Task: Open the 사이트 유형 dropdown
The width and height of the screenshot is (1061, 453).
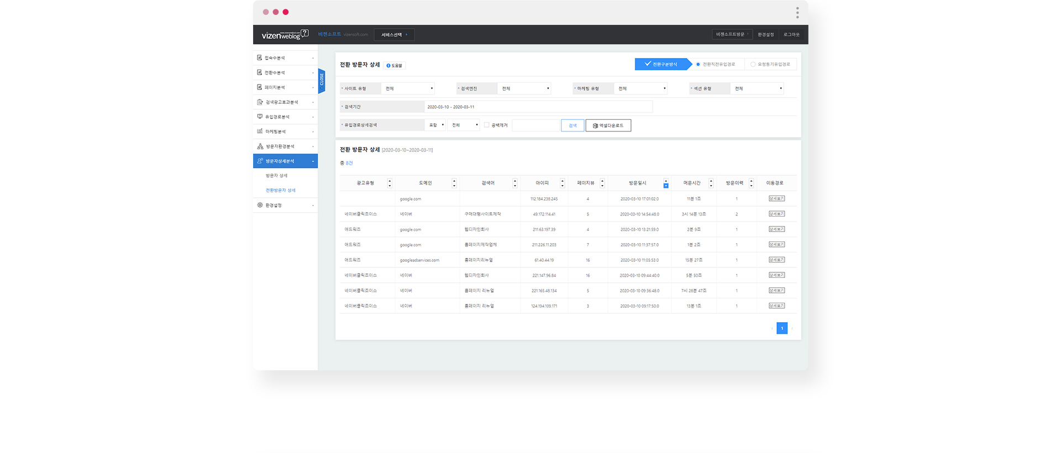Action: 408,88
